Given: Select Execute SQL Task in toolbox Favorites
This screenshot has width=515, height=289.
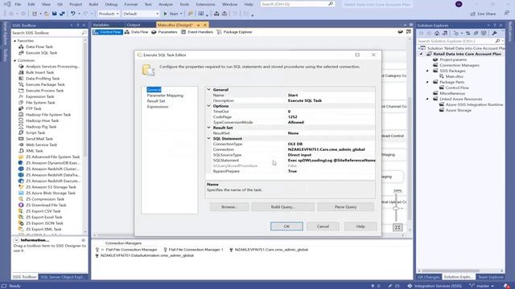Looking at the screenshot, I should point(41,53).
